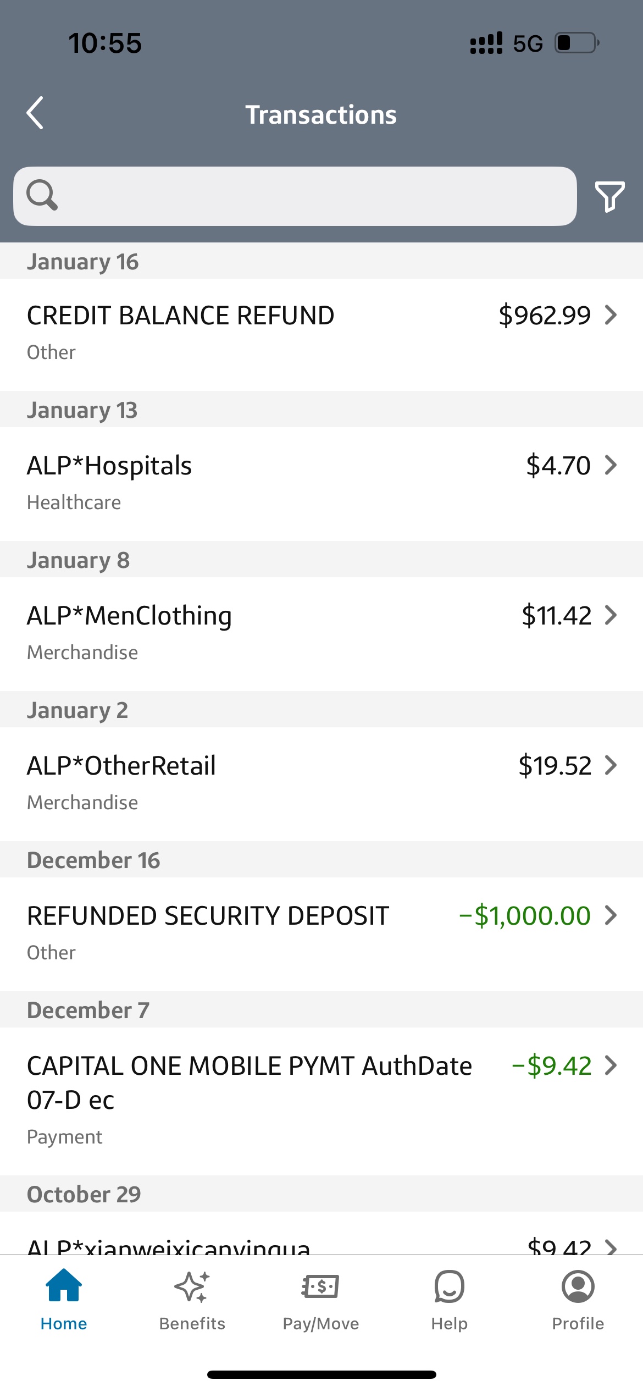Expand ALP*Hospitals transaction chevron
The width and height of the screenshot is (643, 1392).
coord(611,465)
